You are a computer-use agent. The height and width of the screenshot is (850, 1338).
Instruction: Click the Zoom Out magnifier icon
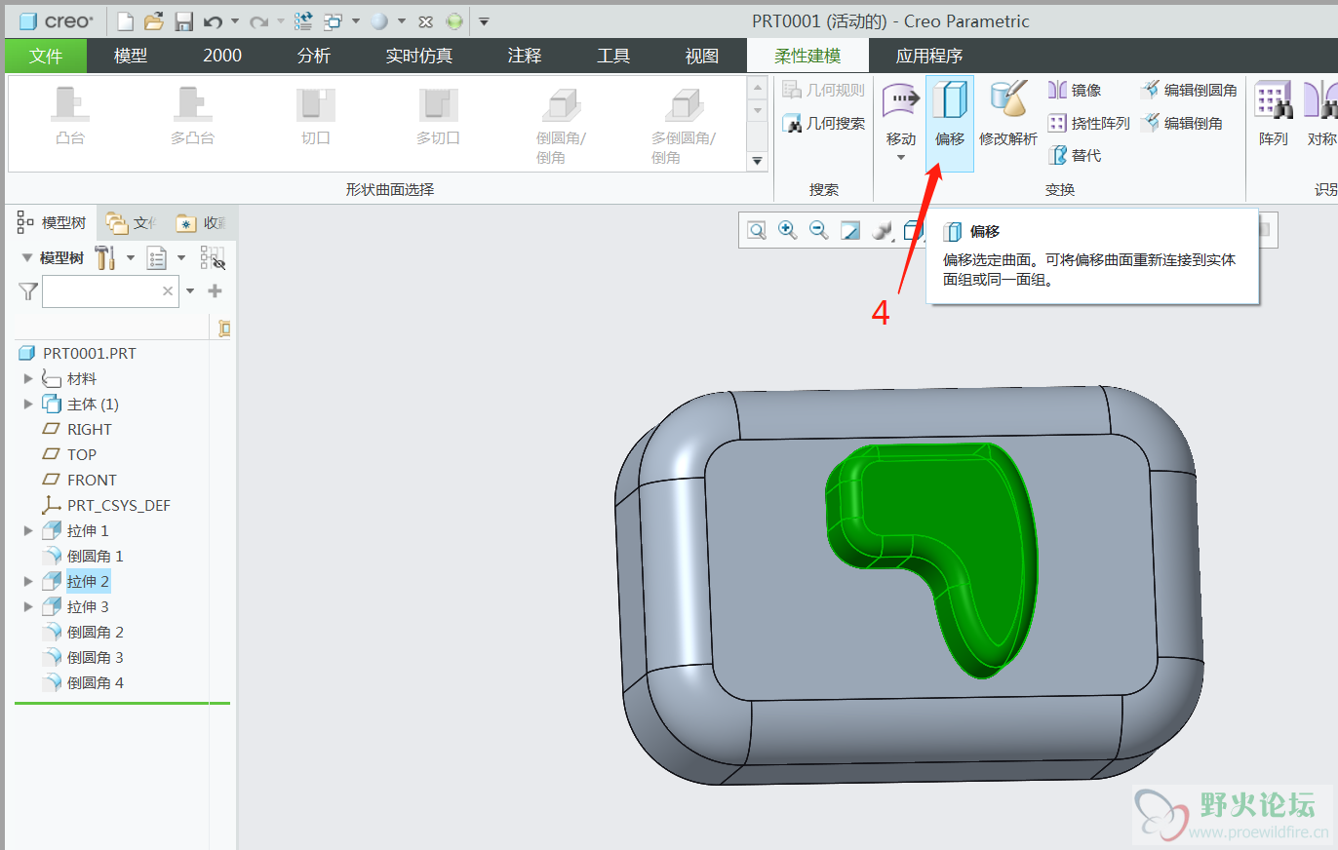pos(819,230)
